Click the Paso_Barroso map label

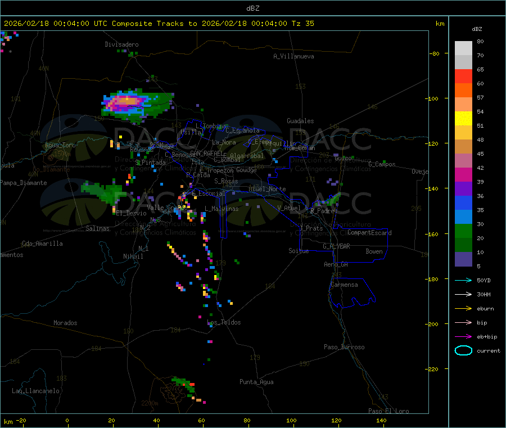[344, 347]
